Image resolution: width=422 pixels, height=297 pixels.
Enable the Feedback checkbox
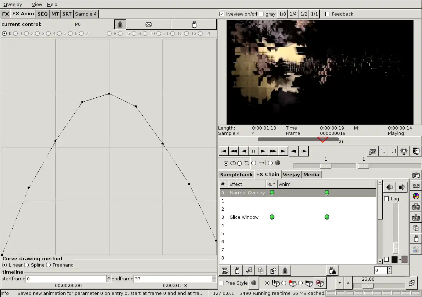click(x=327, y=14)
